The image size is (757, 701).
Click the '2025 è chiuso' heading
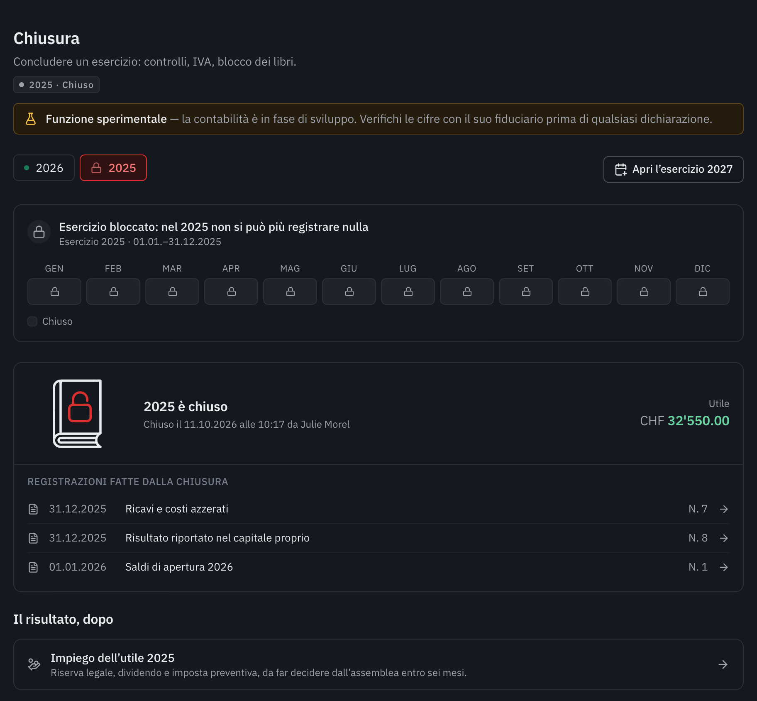pyautogui.click(x=186, y=407)
